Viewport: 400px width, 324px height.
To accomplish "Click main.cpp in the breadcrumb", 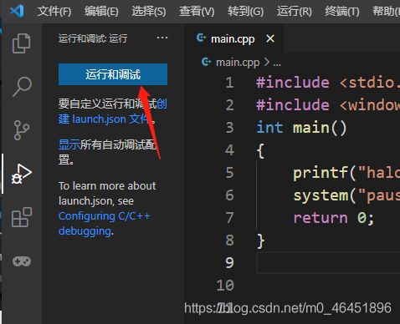I will 238,63.
